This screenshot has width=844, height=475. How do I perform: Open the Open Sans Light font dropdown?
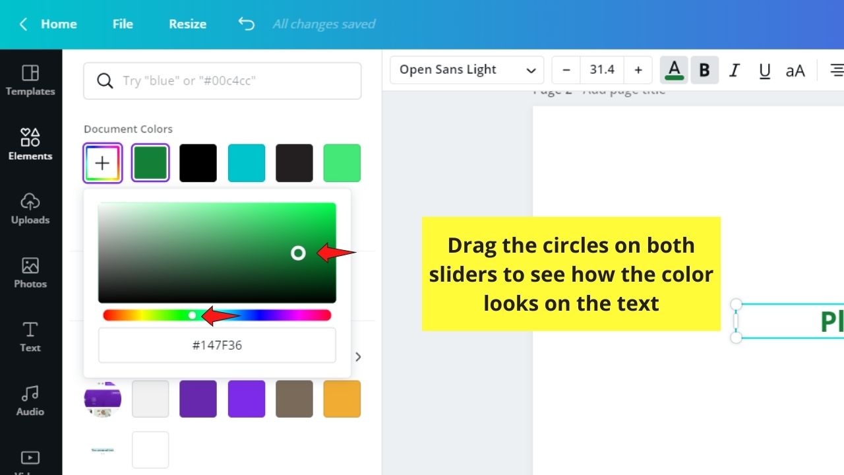[x=466, y=69]
